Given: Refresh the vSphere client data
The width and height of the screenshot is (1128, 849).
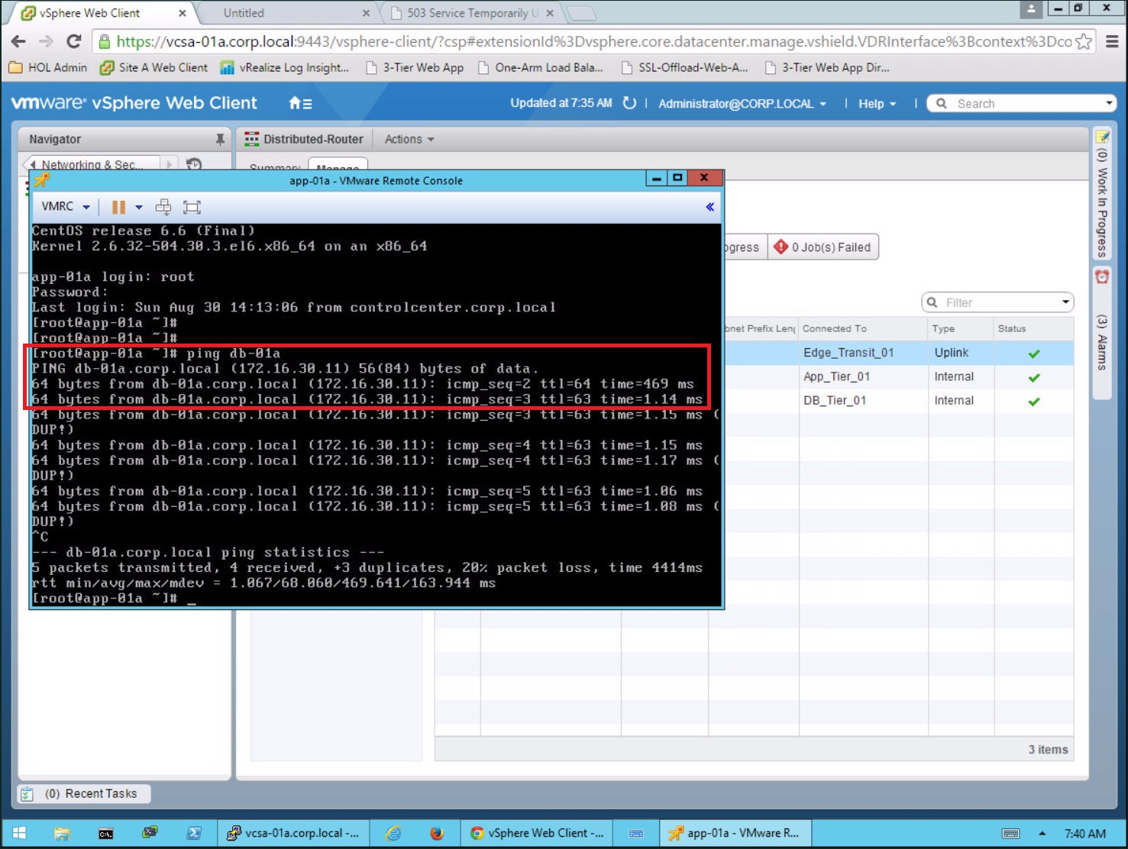Looking at the screenshot, I should pos(629,103).
